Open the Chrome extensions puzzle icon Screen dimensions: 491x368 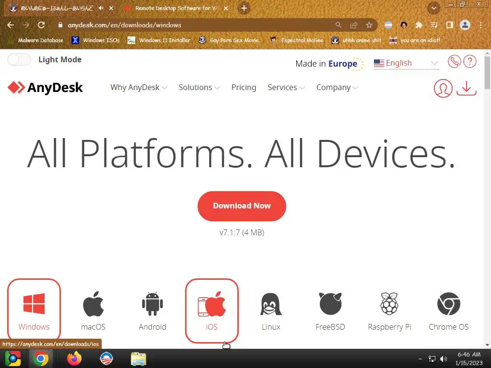click(x=419, y=25)
